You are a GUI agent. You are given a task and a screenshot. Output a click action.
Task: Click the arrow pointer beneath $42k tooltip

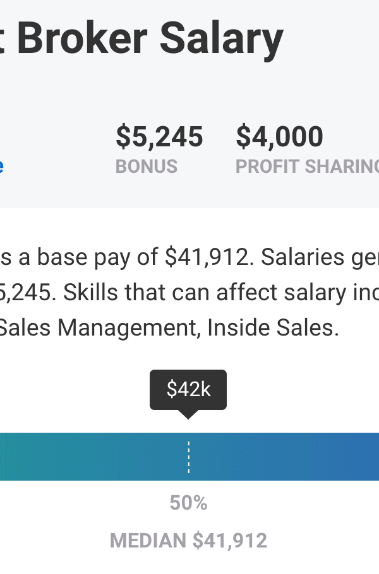[x=188, y=414]
